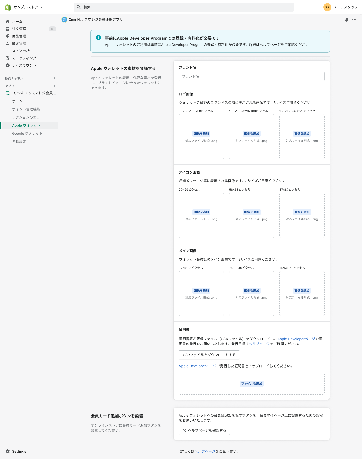The width and height of the screenshot is (362, 459).
Task: Focus the 検索 search bar
Action: 184,7
